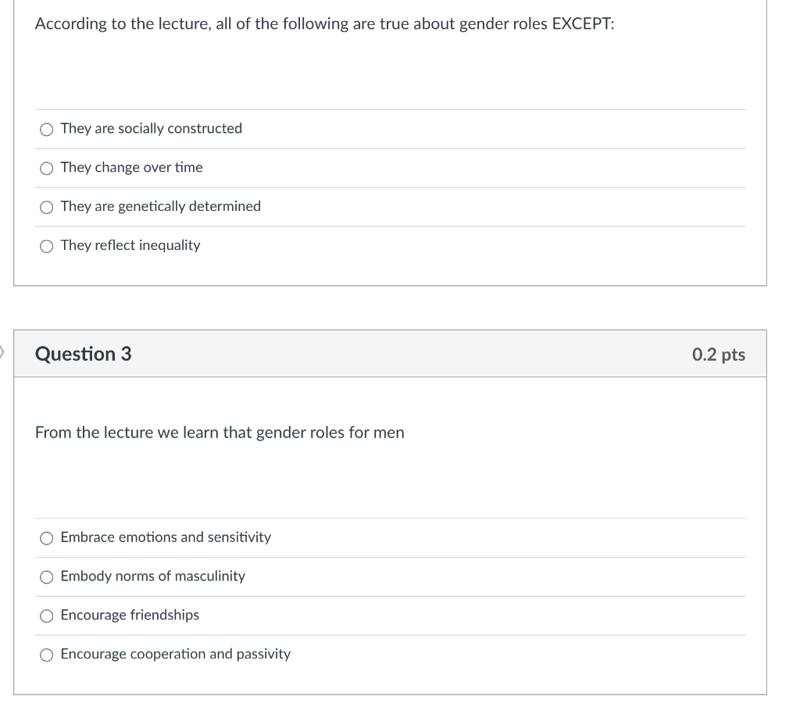The image size is (800, 714).
Task: Choose the radio circle beside 'They change over time'
Action: [x=46, y=168]
